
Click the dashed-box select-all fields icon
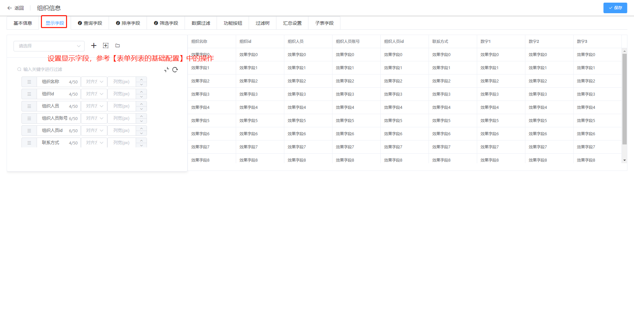(106, 46)
